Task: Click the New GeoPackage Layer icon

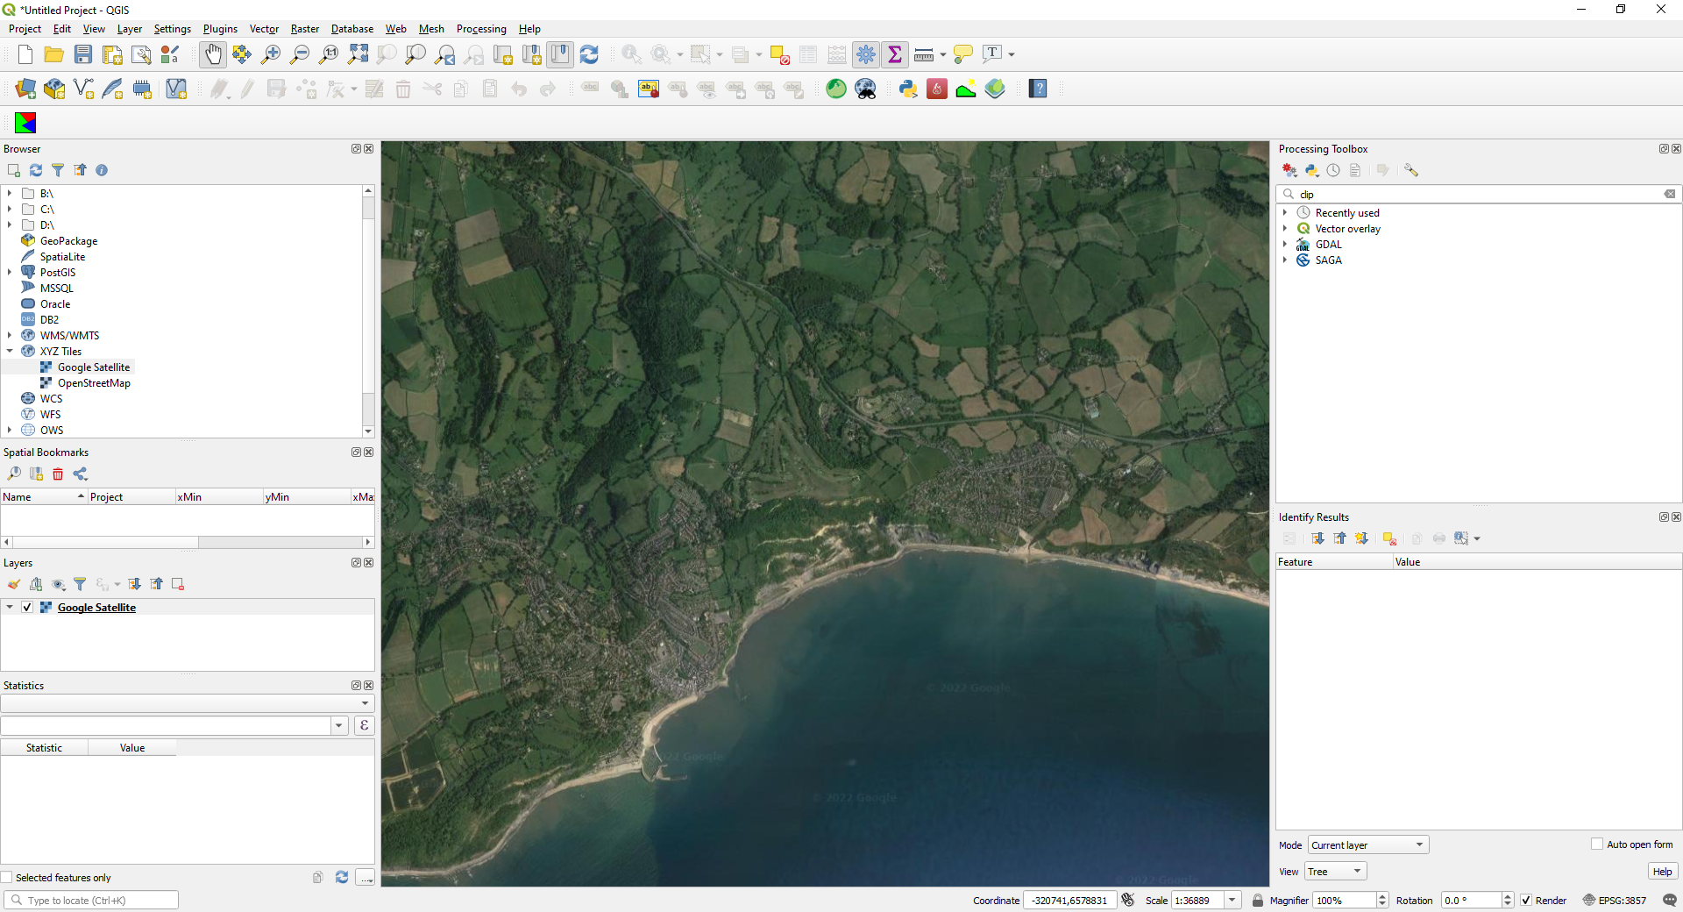Action: 54,89
